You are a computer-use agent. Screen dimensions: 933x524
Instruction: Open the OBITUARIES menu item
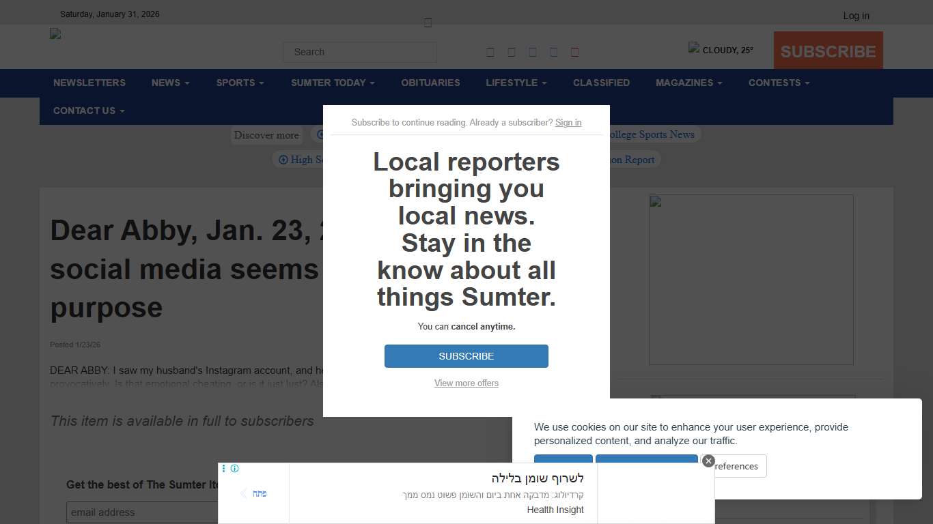[430, 83]
